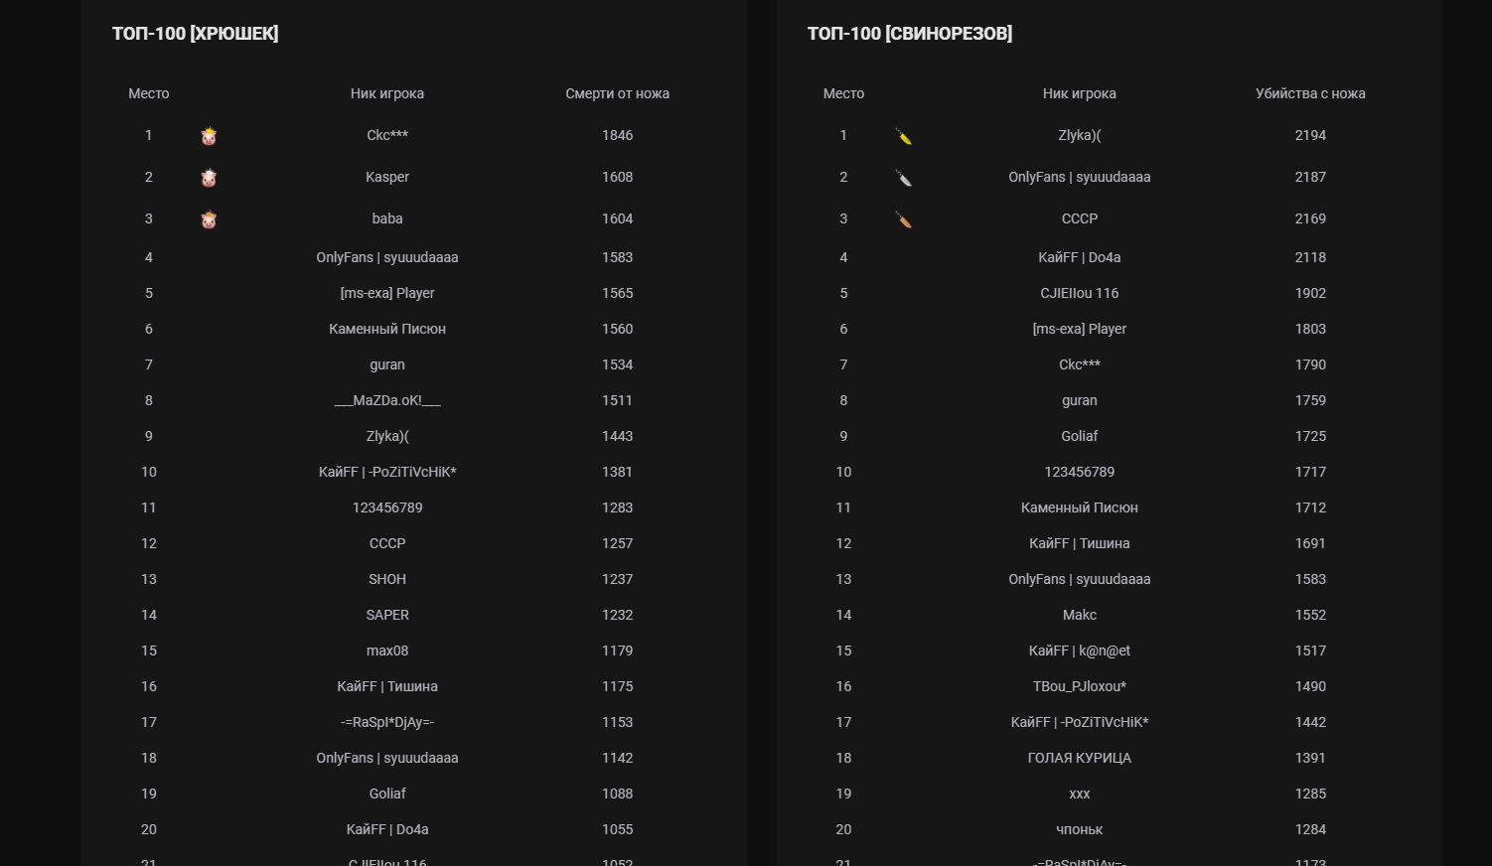Click the "Смерти от ножа" column header
The image size is (1492, 866).
tap(617, 93)
